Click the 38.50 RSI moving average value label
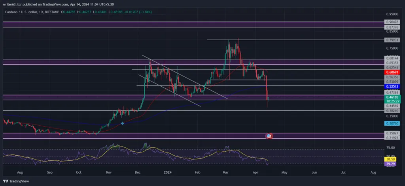 [x=390, y=160]
